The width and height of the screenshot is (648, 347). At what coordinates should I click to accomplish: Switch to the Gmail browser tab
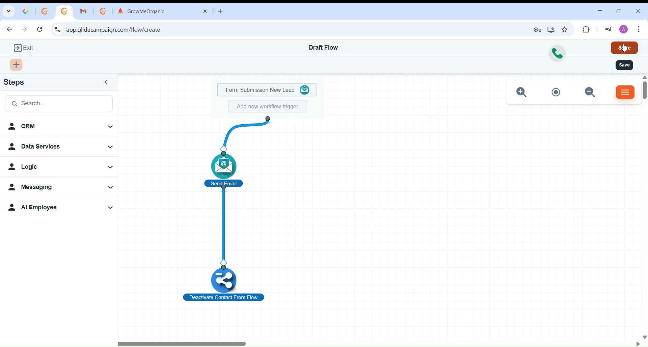(x=84, y=11)
